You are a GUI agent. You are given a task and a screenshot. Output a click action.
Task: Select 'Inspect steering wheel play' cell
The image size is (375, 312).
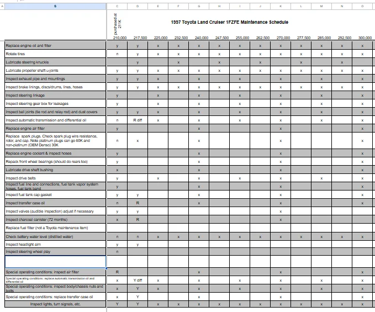tap(55, 251)
